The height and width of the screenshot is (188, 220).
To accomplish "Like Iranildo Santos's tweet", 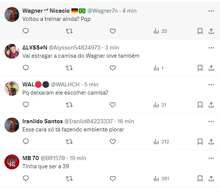I will 113,141.
